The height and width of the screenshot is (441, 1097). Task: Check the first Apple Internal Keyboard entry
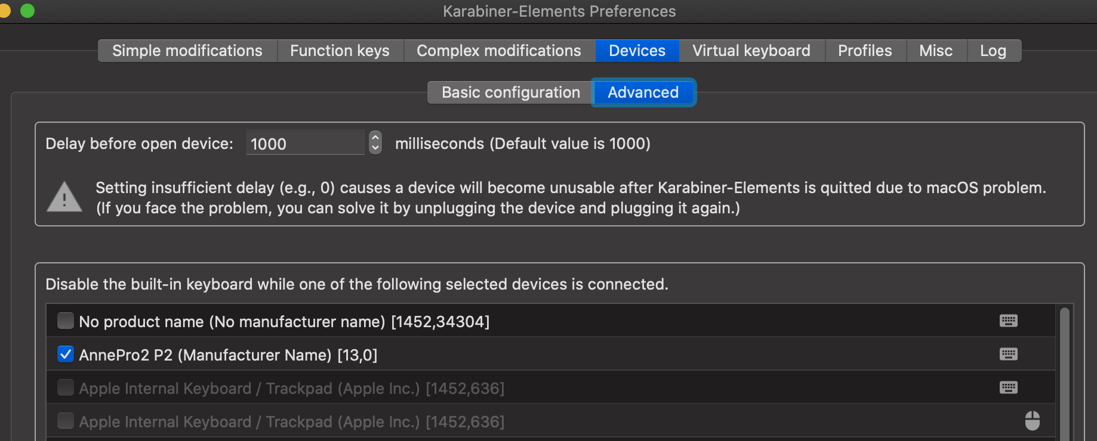(x=65, y=387)
